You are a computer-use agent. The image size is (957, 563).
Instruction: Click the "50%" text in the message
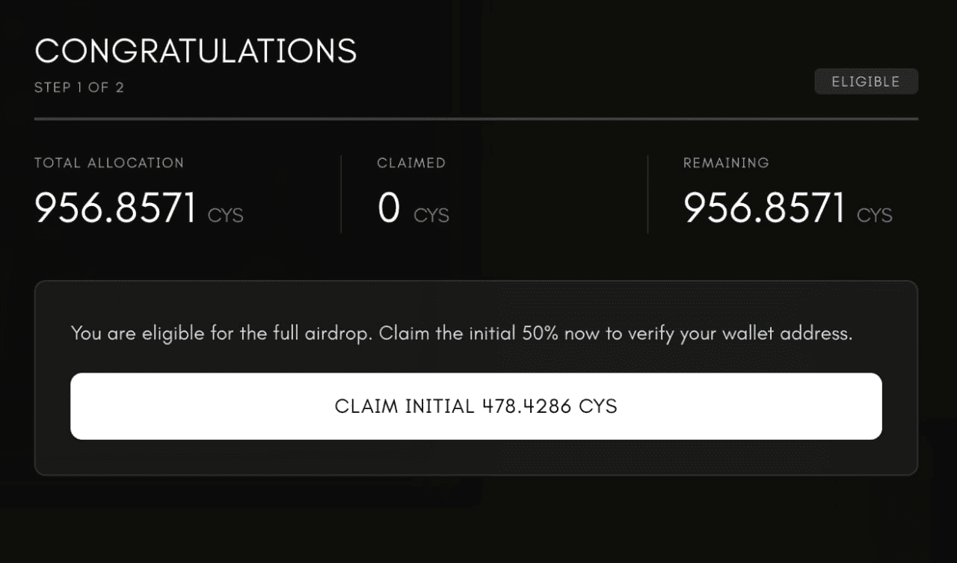click(539, 333)
